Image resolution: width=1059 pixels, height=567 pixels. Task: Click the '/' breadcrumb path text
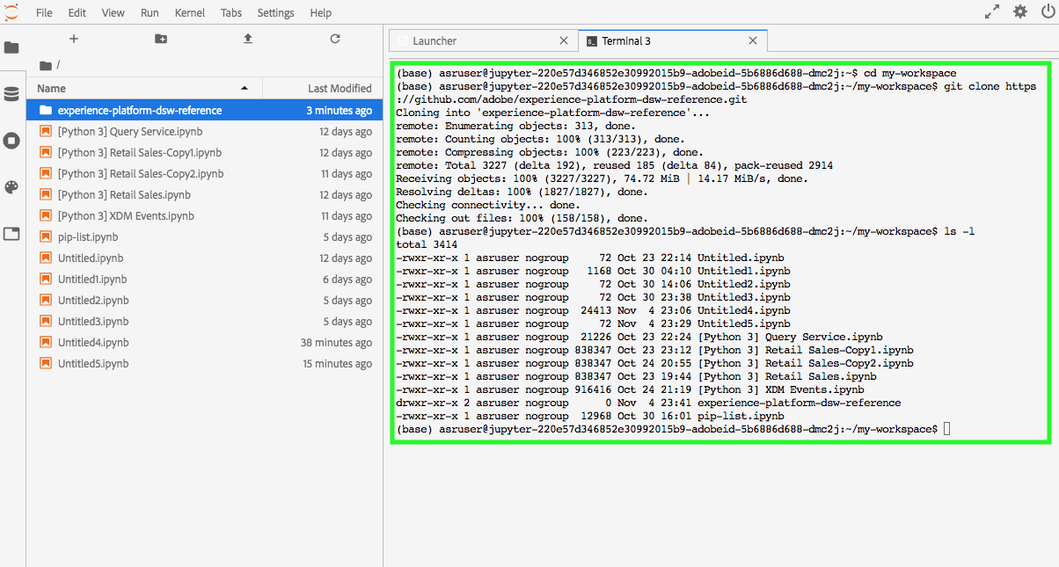tap(58, 65)
